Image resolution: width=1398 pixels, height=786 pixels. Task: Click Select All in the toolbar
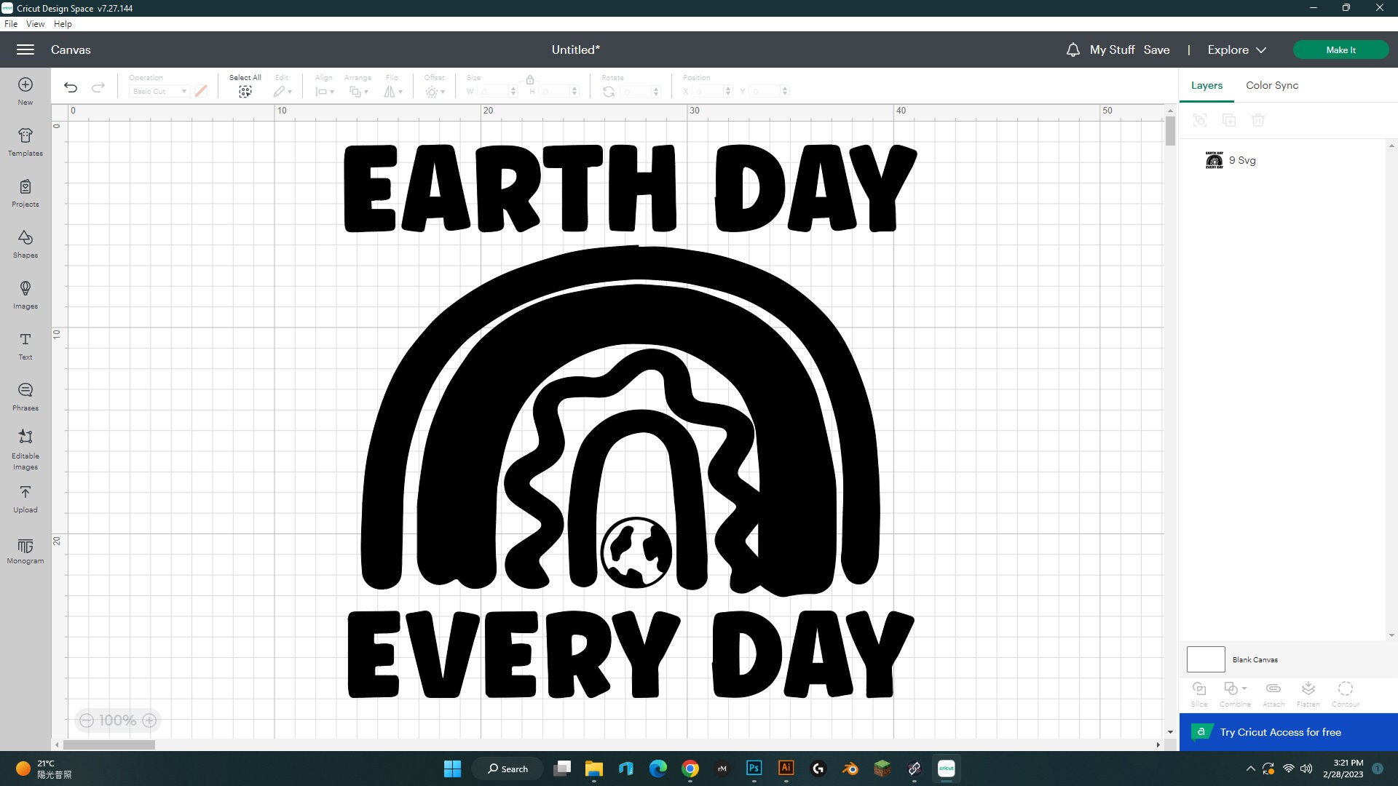(245, 84)
